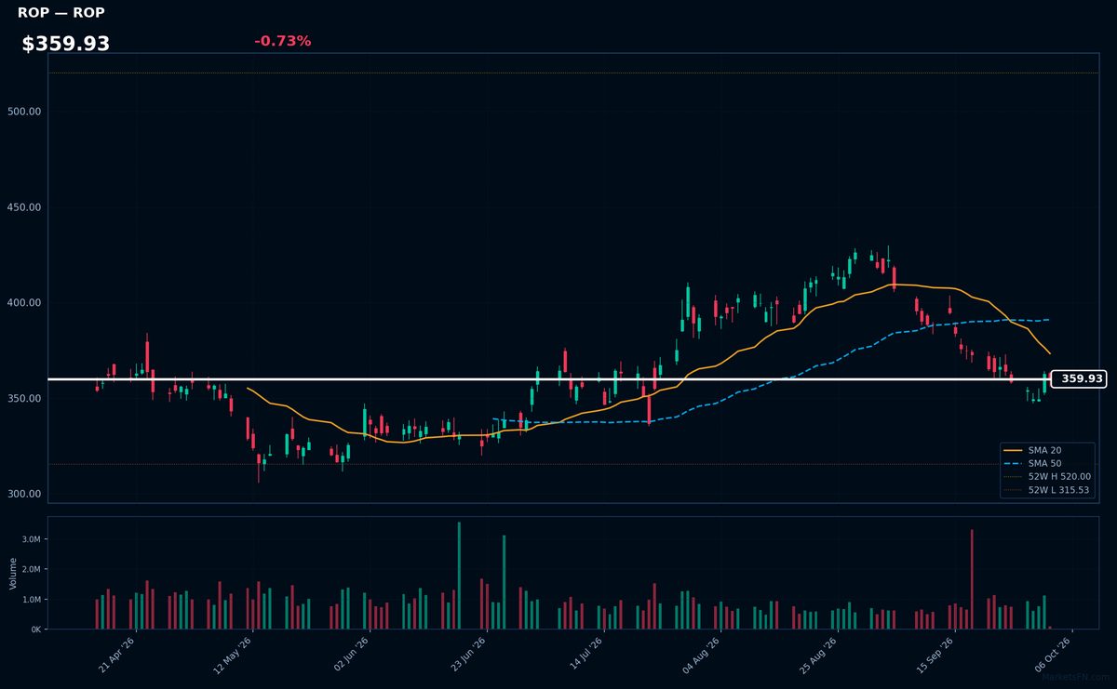The image size is (1117, 689).
Task: Click the 400.00 price axis label
Action: [25, 303]
